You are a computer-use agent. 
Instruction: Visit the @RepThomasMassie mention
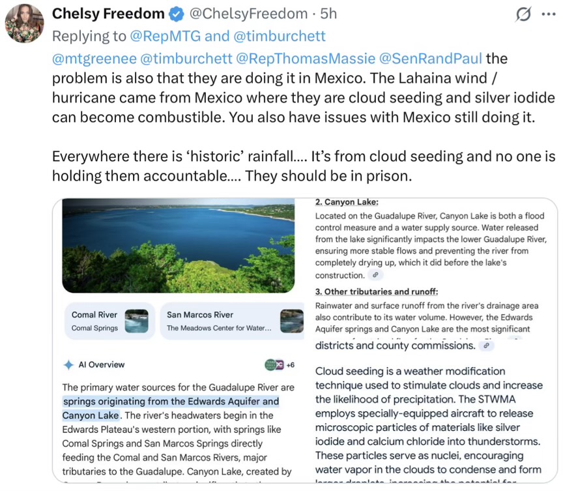tap(306, 59)
